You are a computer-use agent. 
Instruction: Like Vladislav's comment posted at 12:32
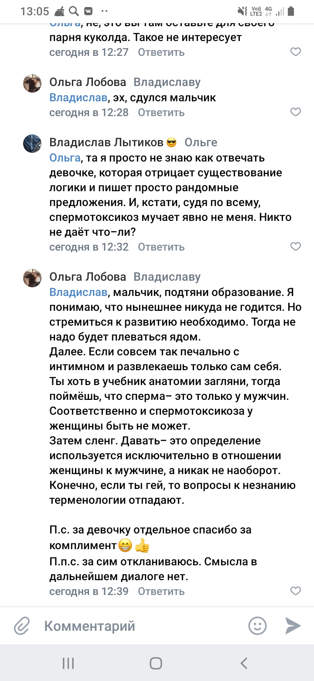(296, 247)
